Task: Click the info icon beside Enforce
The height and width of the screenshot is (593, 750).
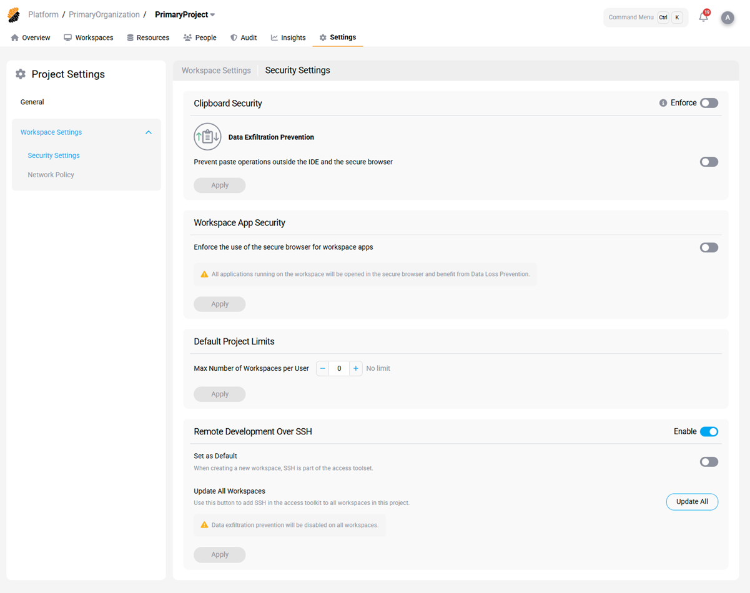Action: [x=663, y=102]
